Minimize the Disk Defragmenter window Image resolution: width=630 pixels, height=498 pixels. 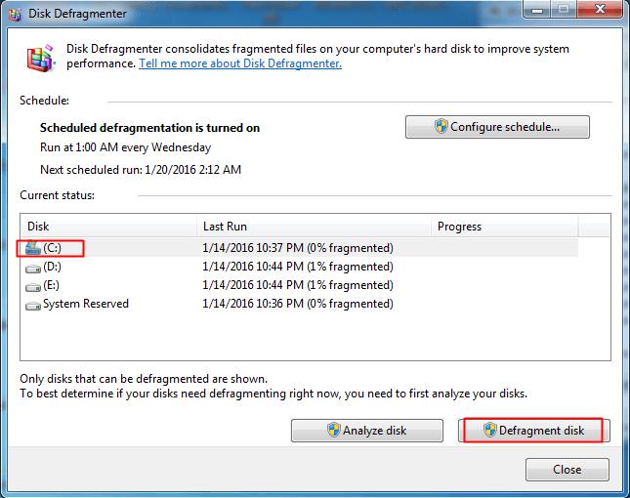point(537,10)
